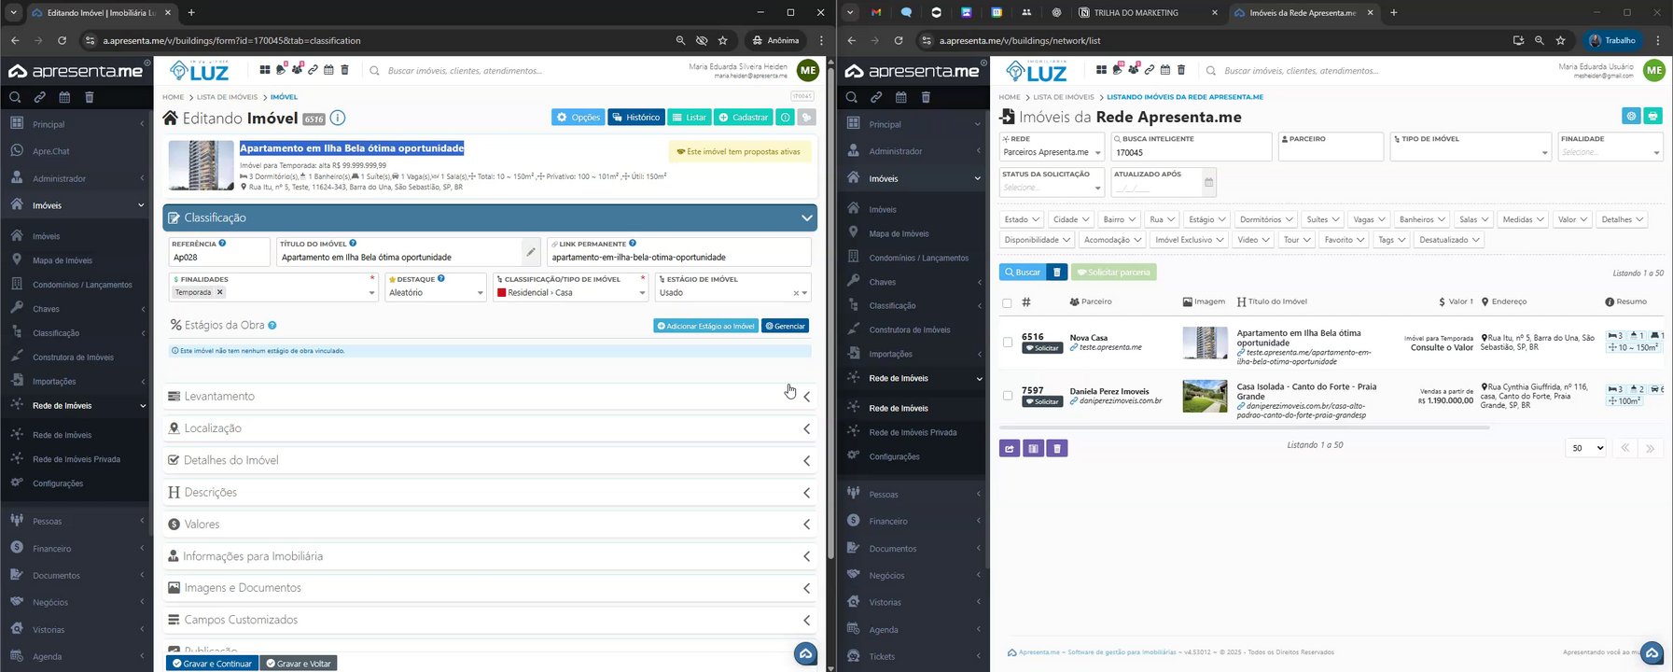Click the purple compare columns button below listing
The width and height of the screenshot is (1673, 672).
1033,449
